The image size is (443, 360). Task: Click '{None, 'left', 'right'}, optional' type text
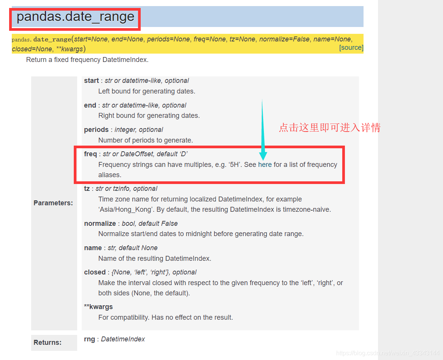(154, 272)
